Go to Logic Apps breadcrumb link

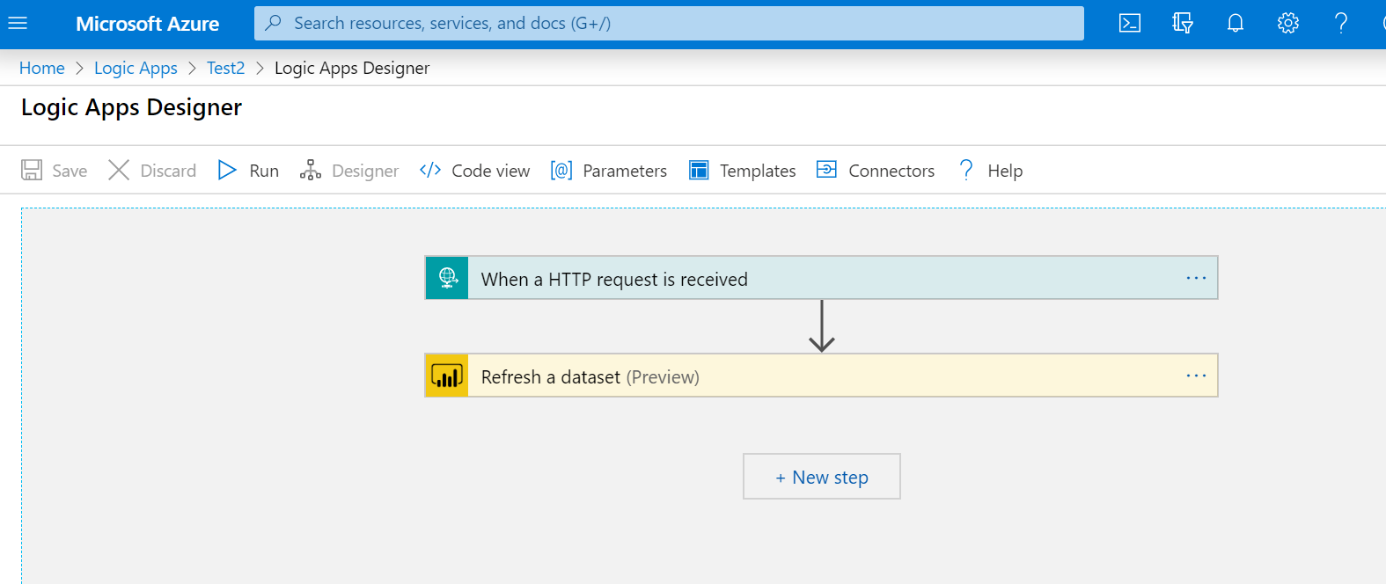(x=136, y=68)
